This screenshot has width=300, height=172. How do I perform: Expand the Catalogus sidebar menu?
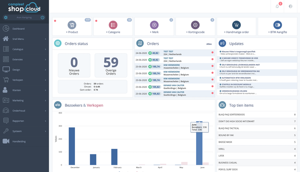[x=25, y=49]
